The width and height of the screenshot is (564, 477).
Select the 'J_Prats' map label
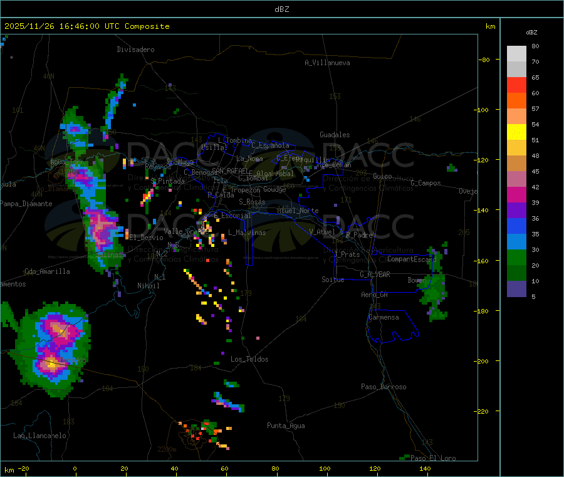pyautogui.click(x=347, y=254)
